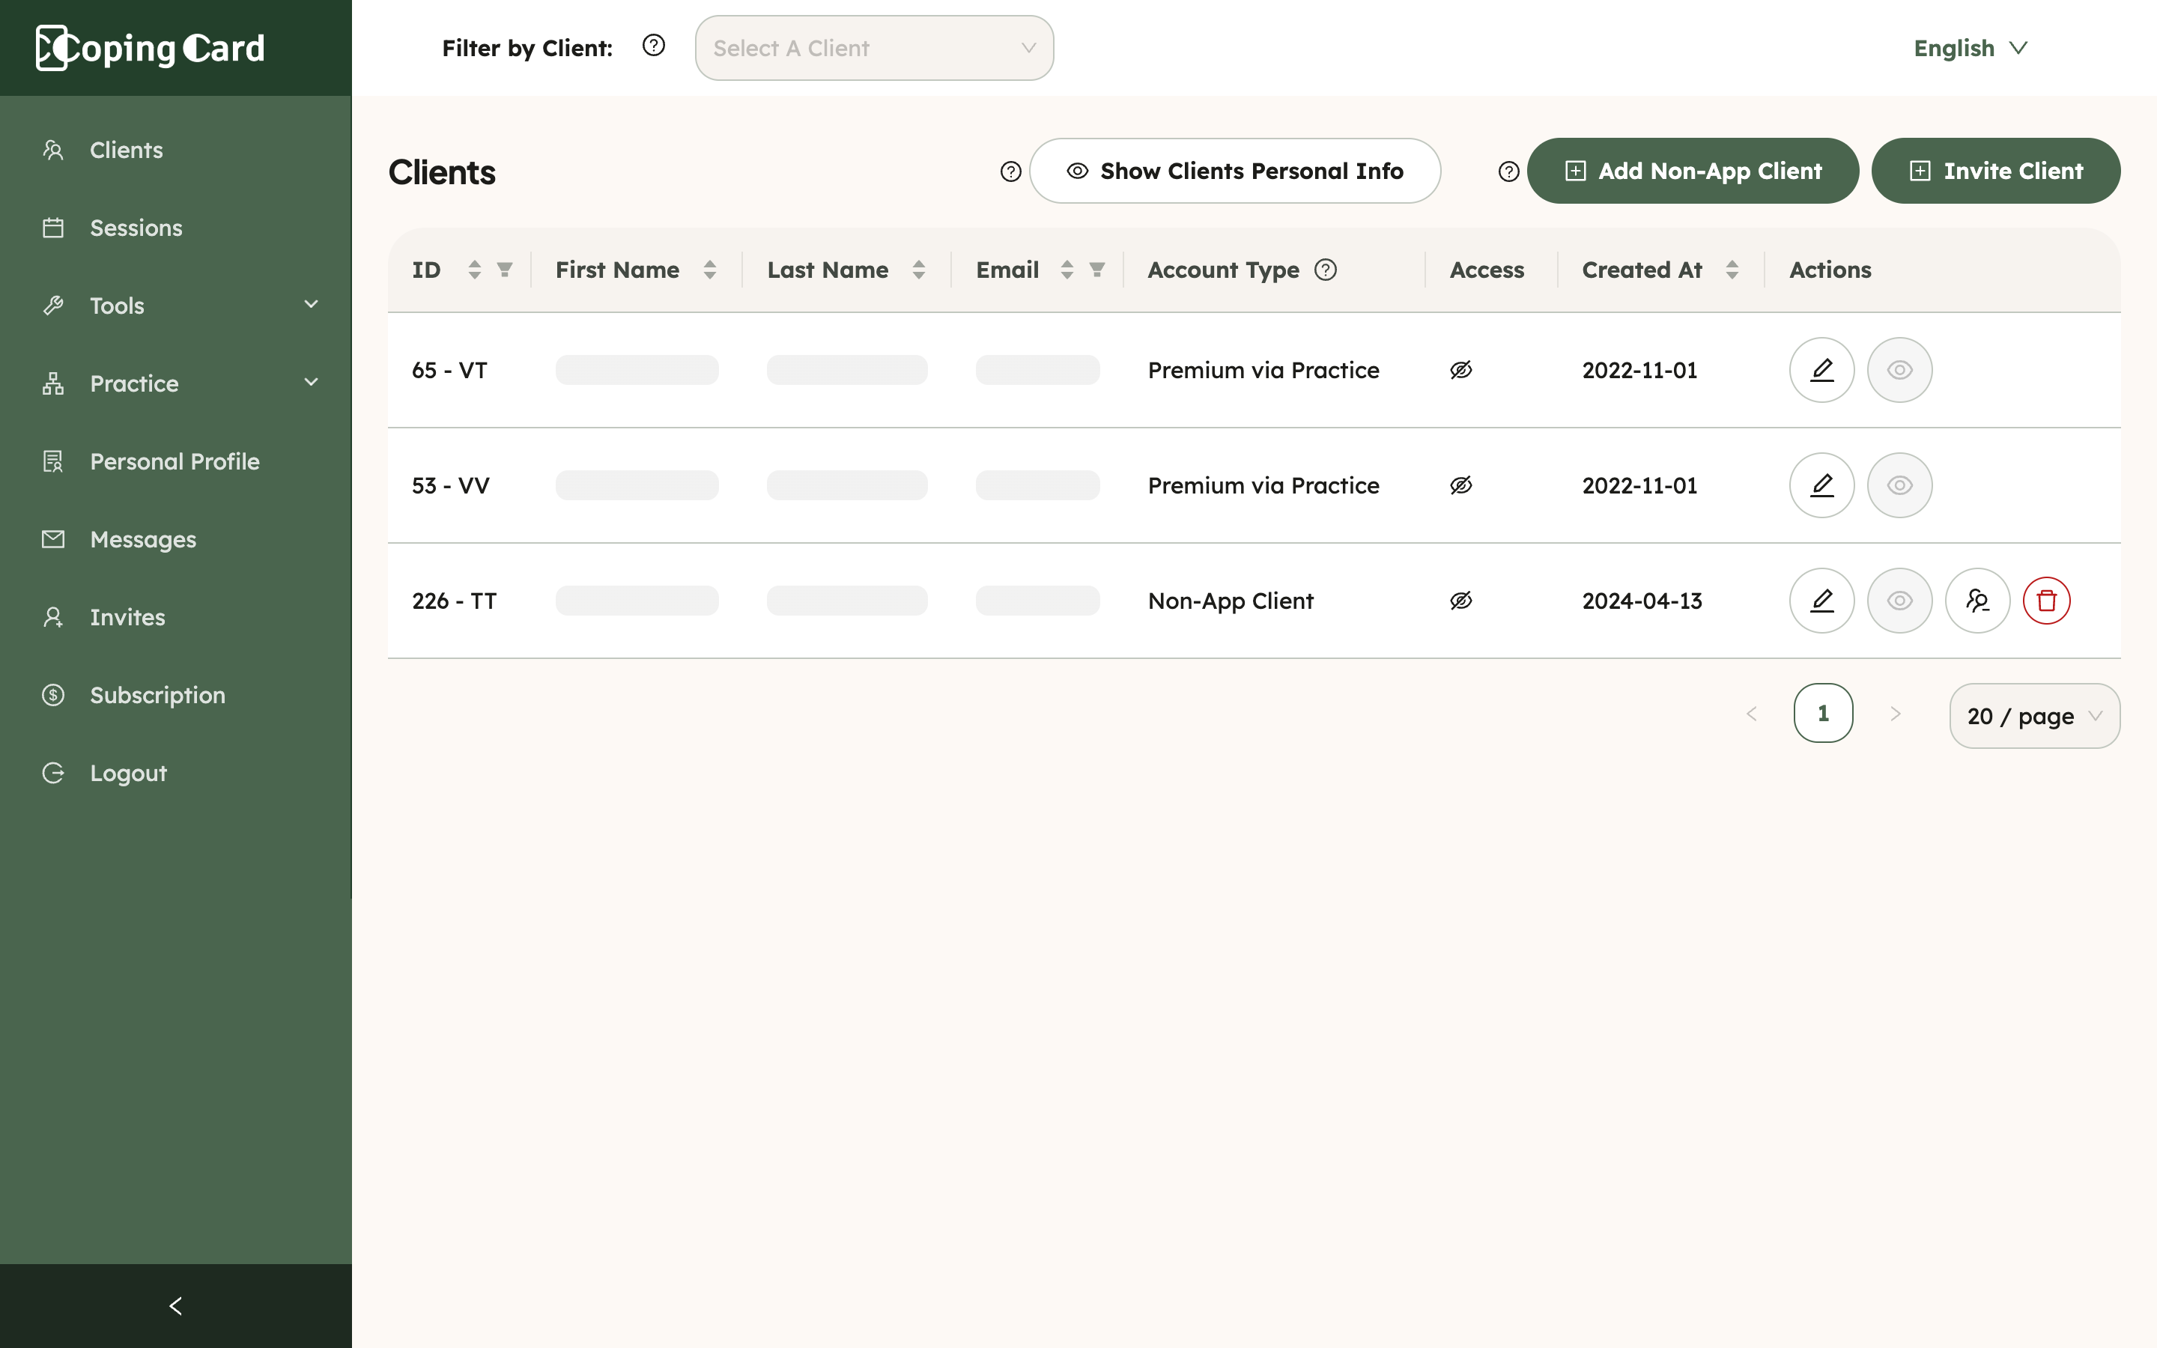Click Non-App Client account type text
The height and width of the screenshot is (1348, 2157).
click(1230, 601)
